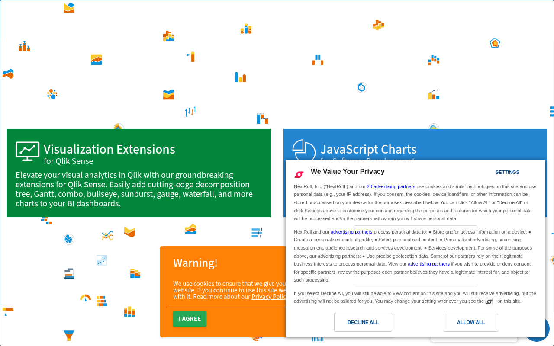The height and width of the screenshot is (346, 554).
Task: Click the 'Warning!' heading text
Action: (195, 263)
